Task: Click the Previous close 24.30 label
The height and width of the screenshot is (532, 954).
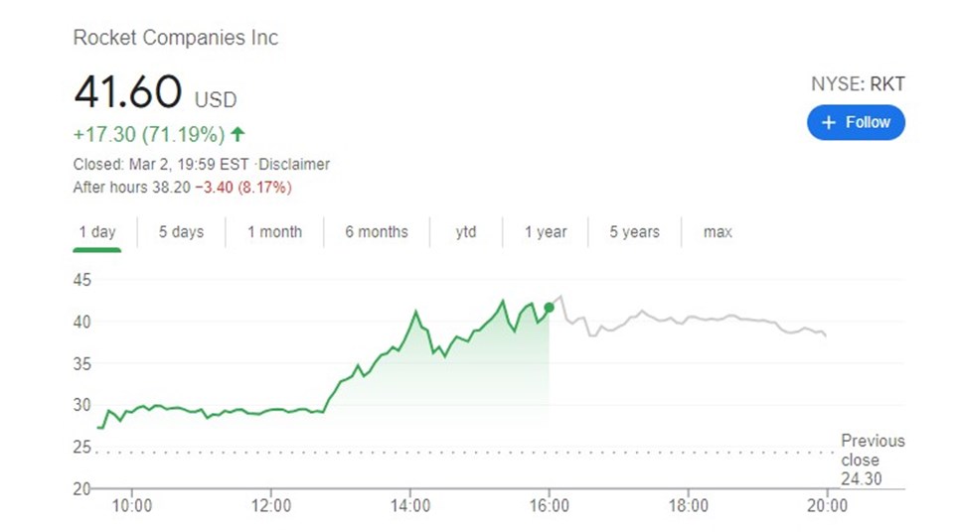Action: [872, 460]
